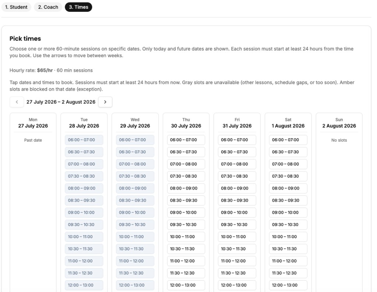Click the Thu 30 July 2026 column header
The image size is (377, 292).
[x=186, y=123]
